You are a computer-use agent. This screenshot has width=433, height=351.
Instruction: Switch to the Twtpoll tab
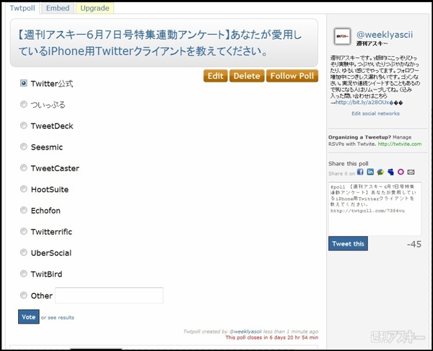point(22,8)
